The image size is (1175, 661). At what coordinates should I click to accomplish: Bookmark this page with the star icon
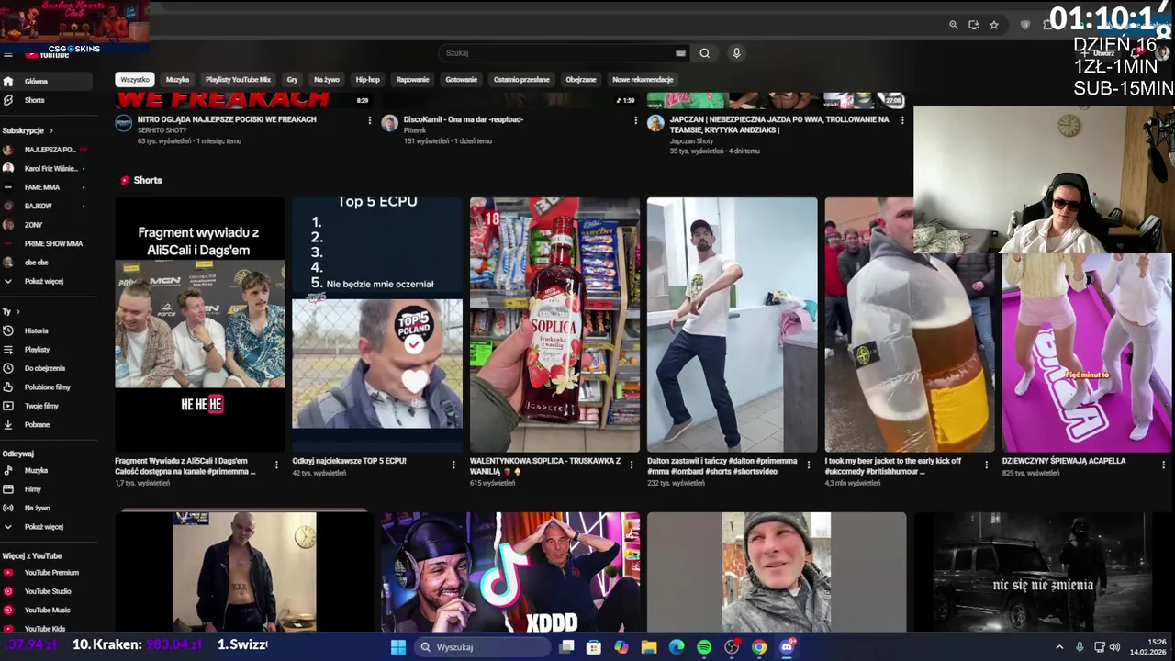(994, 25)
